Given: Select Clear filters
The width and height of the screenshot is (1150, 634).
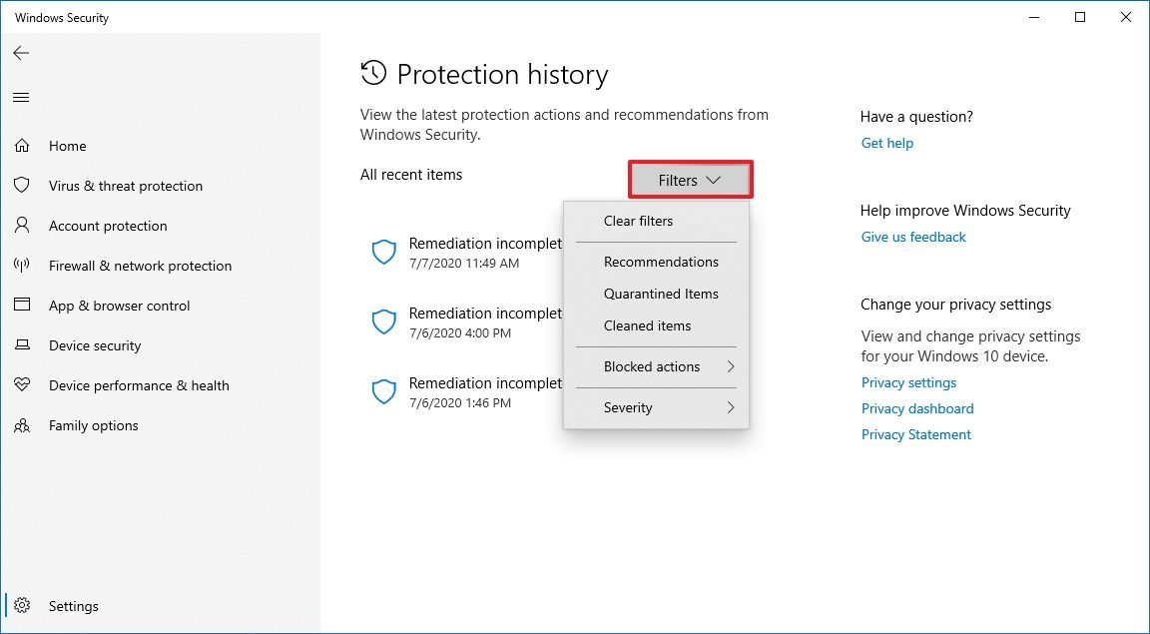Looking at the screenshot, I should coord(638,221).
